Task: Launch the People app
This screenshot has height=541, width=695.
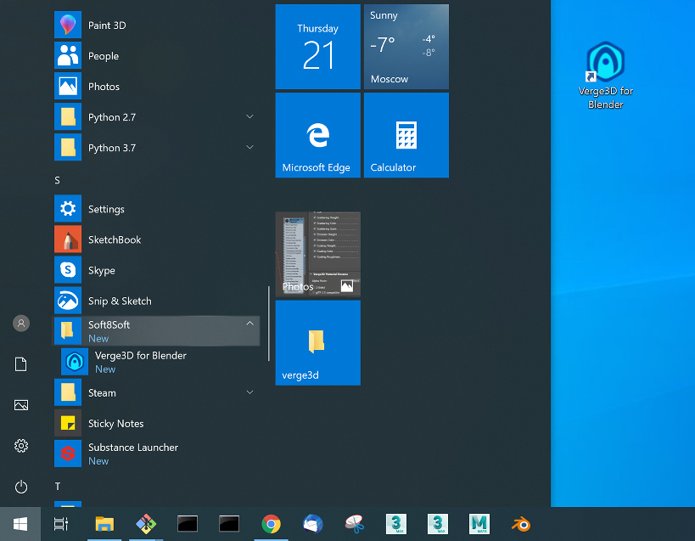Action: pos(156,56)
